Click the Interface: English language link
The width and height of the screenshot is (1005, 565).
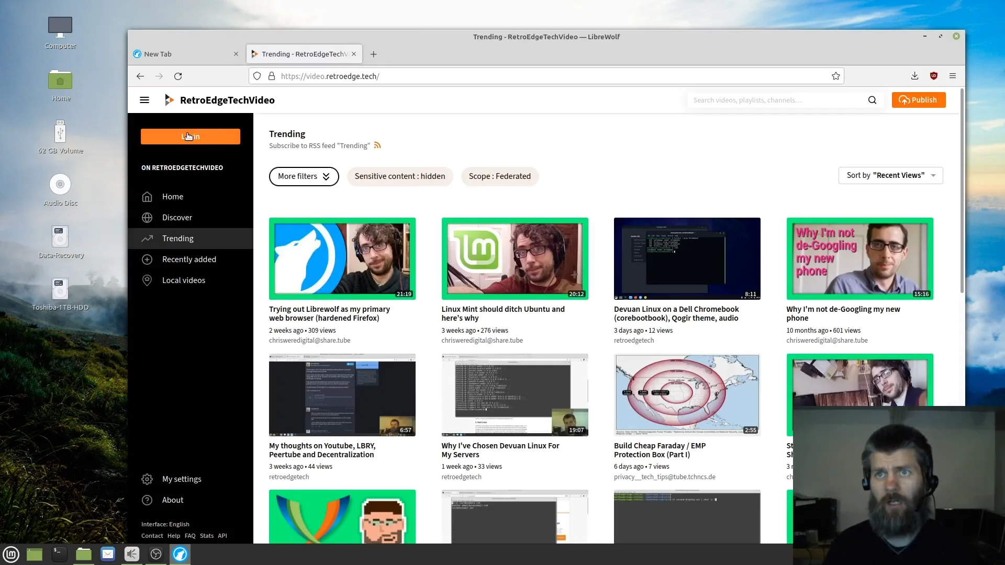tap(165, 524)
